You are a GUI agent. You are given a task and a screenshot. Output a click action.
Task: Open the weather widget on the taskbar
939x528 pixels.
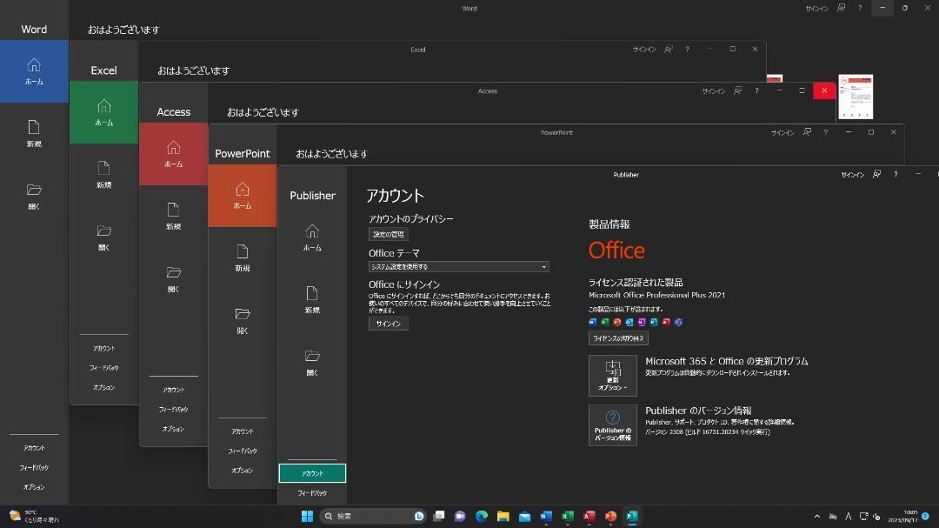tap(34, 516)
